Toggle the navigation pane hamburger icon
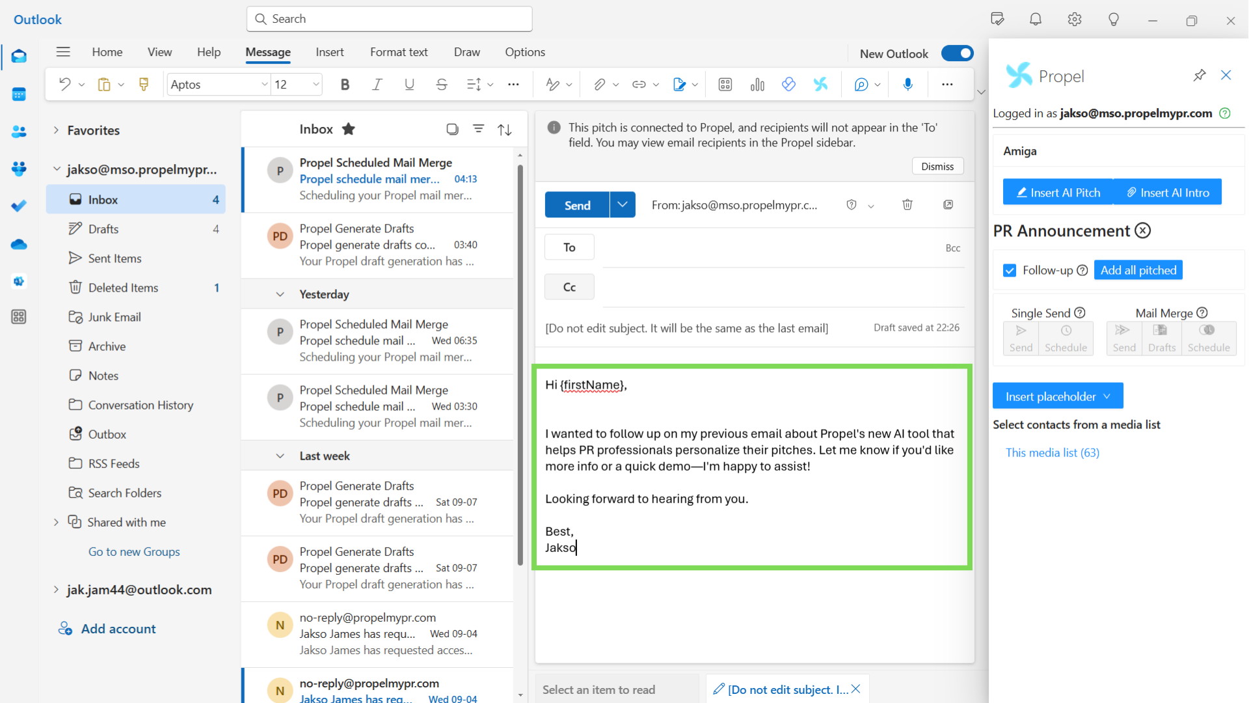1249x703 pixels. [63, 52]
